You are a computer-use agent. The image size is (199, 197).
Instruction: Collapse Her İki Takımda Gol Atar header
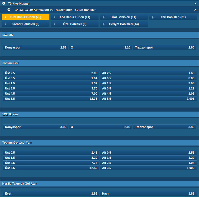(99, 184)
